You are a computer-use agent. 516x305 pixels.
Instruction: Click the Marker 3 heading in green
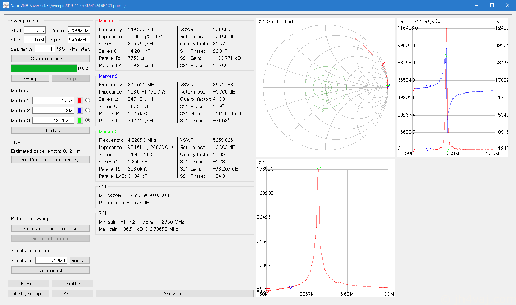coord(108,131)
